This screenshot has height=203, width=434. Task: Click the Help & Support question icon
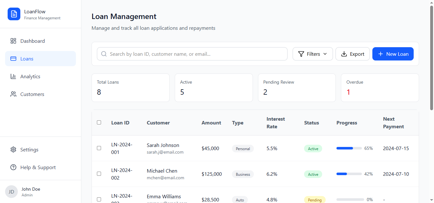(13, 167)
